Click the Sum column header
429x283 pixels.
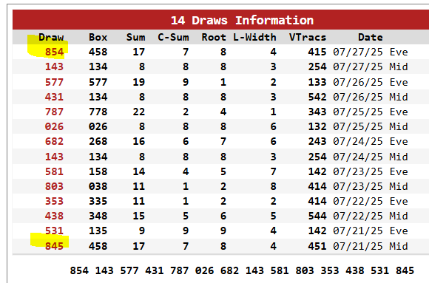(x=135, y=37)
